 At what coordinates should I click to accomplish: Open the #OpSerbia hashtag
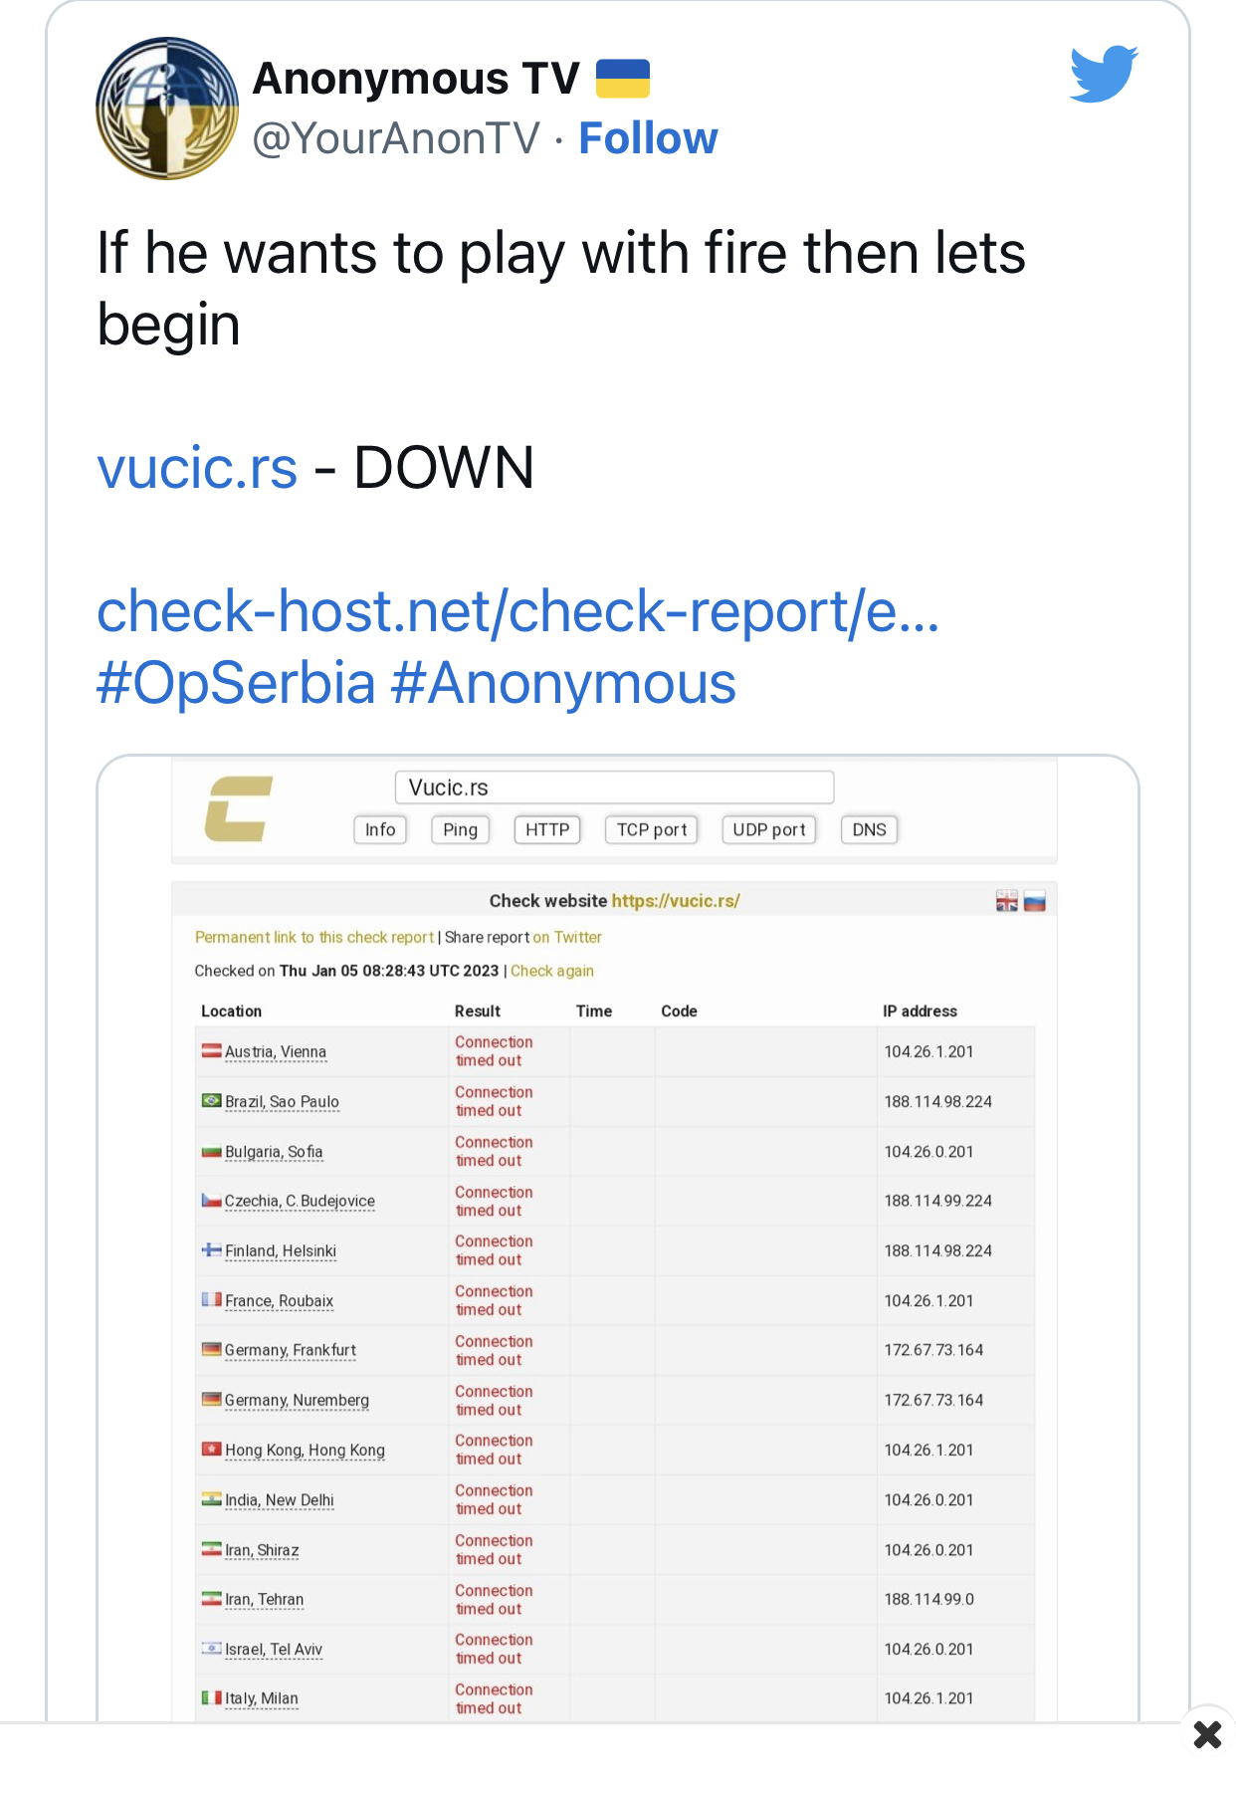pyautogui.click(x=236, y=683)
